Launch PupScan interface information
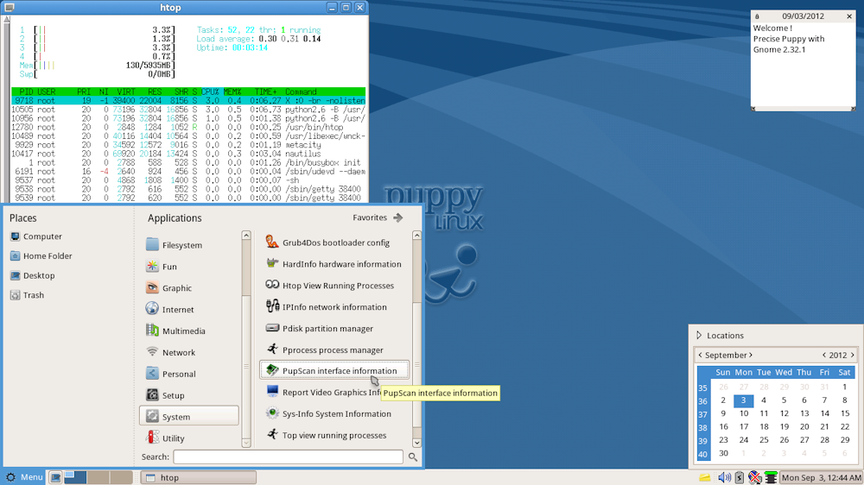 point(335,370)
